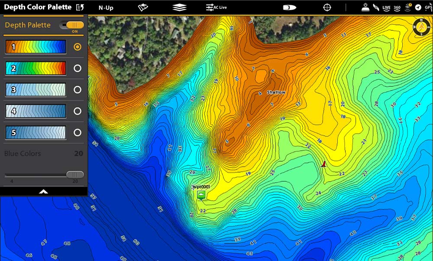Click the Blue Colors slider handle
This screenshot has height=261, width=433.
tap(75, 174)
